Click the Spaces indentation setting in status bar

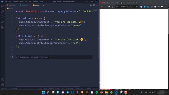click(x=51, y=89)
